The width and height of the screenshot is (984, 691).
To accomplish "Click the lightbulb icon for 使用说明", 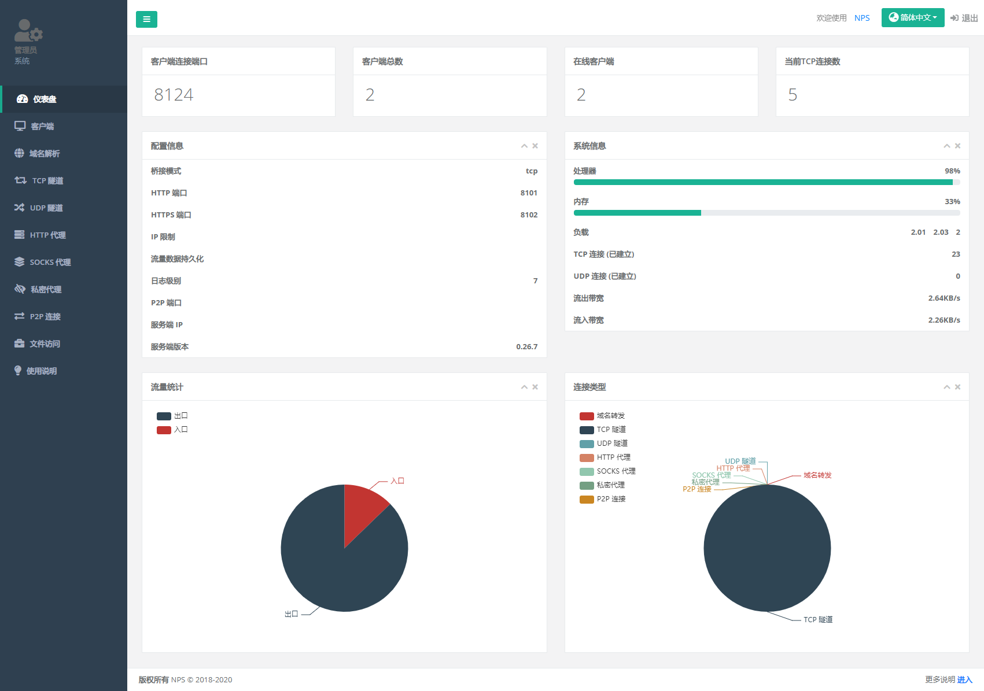I will pos(18,371).
